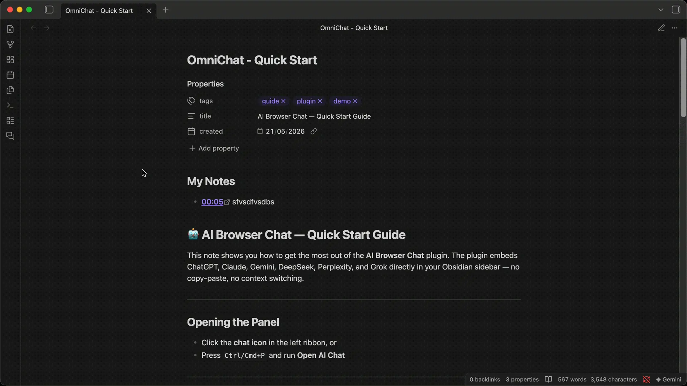This screenshot has width=687, height=386.
Task: Click the My Notes heading
Action: (211, 182)
